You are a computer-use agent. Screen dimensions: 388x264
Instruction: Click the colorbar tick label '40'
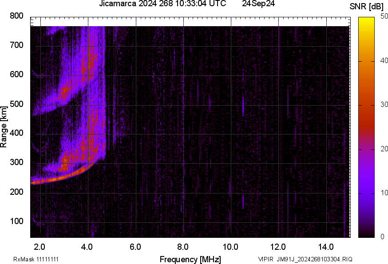[384, 60]
